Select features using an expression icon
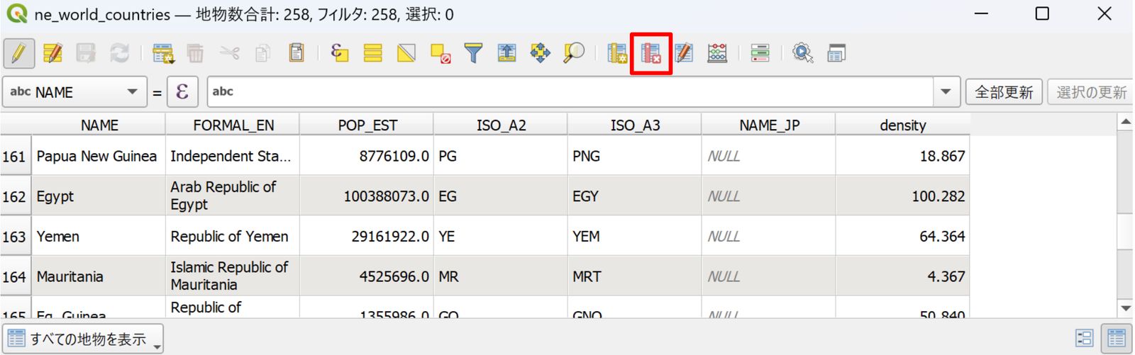Viewport: 1135px width, 355px height. point(339,53)
